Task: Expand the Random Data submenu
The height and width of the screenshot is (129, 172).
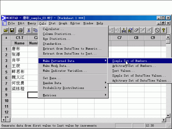Action: (73, 83)
